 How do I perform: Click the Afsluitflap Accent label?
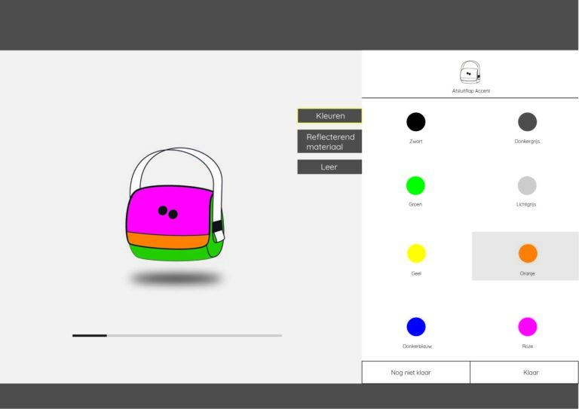point(470,90)
